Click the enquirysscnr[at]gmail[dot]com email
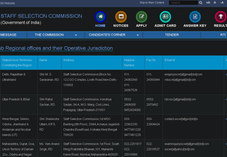Image resolution: width=227 pixels, height=157 pixels. (x=183, y=74)
